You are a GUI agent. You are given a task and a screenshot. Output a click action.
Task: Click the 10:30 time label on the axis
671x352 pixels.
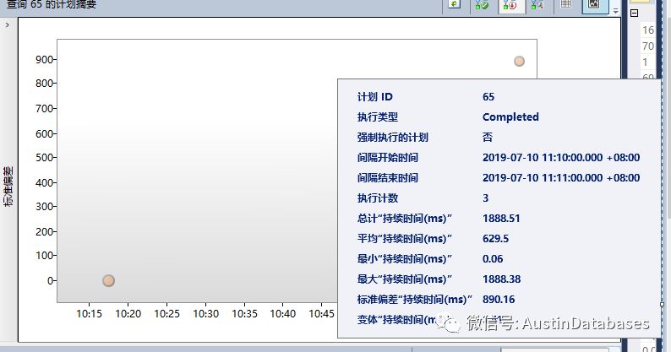(x=206, y=314)
